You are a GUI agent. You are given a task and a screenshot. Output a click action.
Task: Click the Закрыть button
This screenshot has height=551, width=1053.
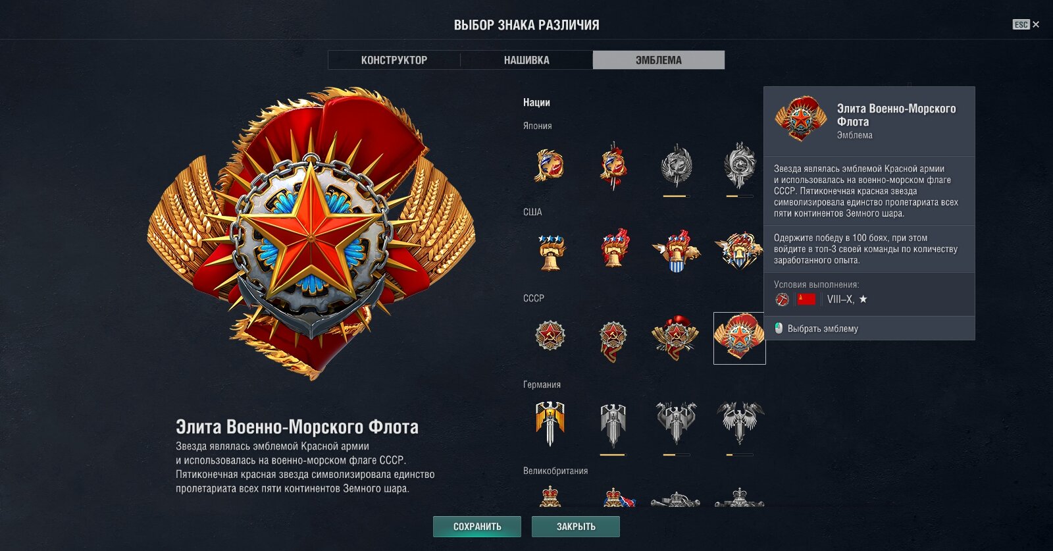point(576,527)
